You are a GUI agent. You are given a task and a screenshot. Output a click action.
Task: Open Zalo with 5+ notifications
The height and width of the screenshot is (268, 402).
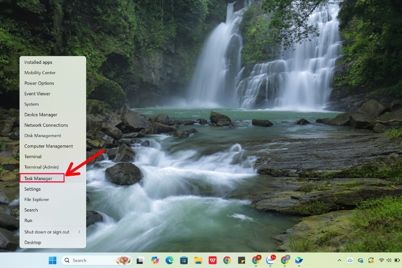(x=271, y=260)
